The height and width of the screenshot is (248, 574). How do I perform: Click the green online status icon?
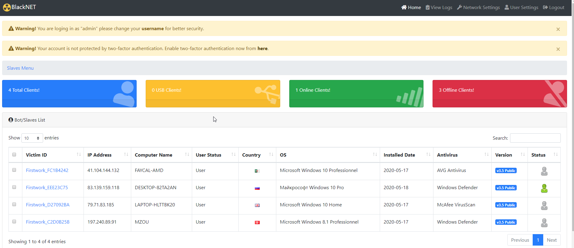tap(544, 188)
